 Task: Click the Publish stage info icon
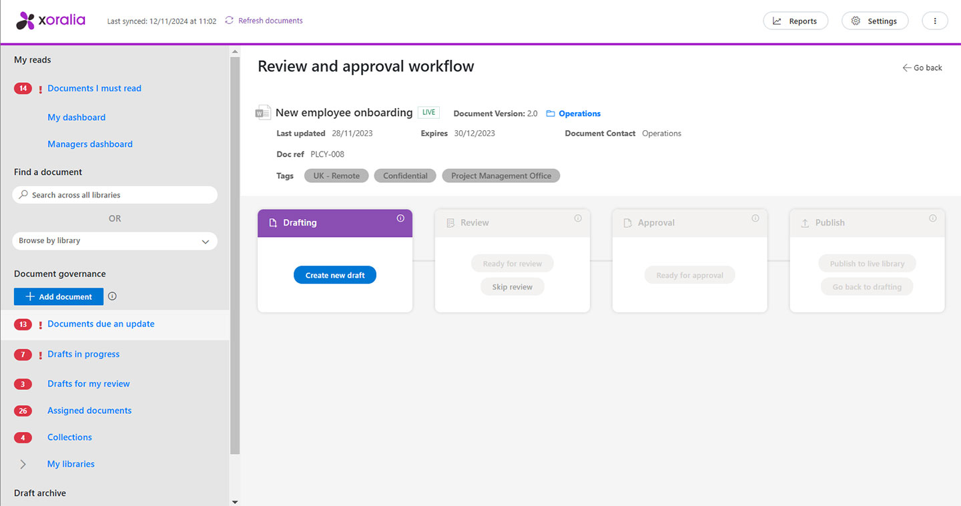(933, 218)
